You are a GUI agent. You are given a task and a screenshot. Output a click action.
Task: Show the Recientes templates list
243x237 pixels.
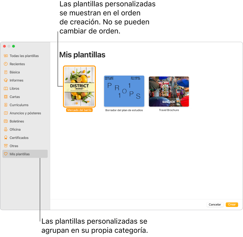pyautogui.click(x=17, y=64)
